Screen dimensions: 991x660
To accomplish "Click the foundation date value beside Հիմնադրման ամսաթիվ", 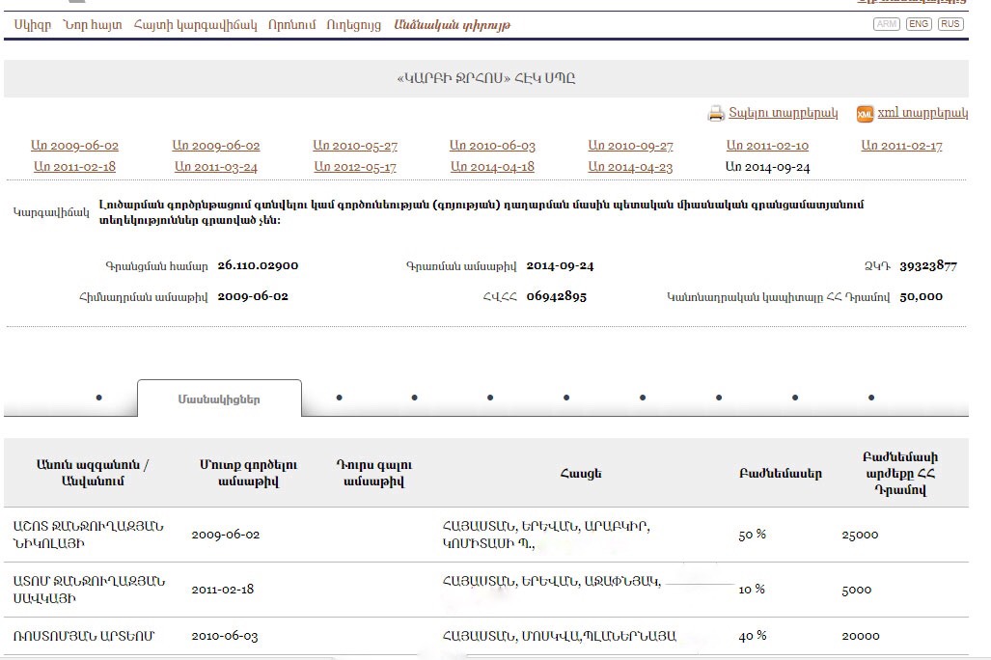I will tap(253, 296).
